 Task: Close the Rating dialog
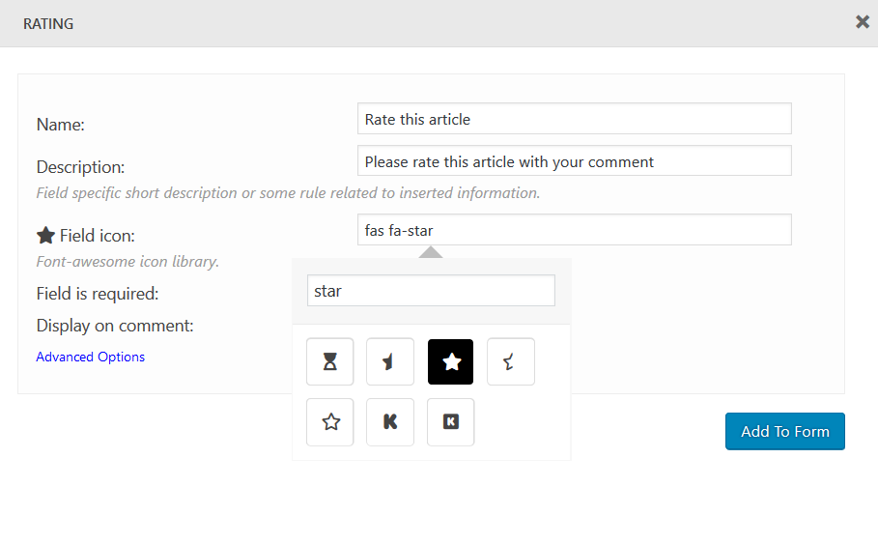point(862,22)
